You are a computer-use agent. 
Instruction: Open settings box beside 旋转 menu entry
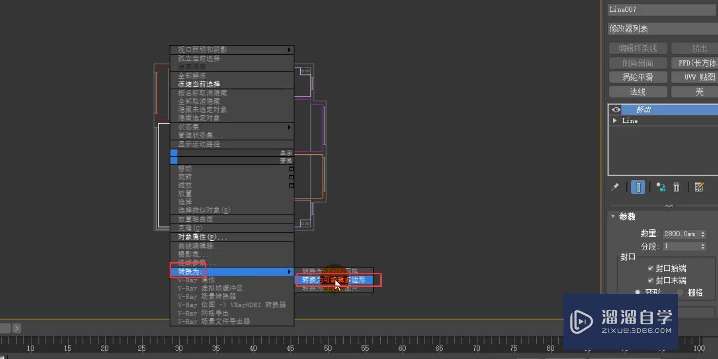coord(291,177)
